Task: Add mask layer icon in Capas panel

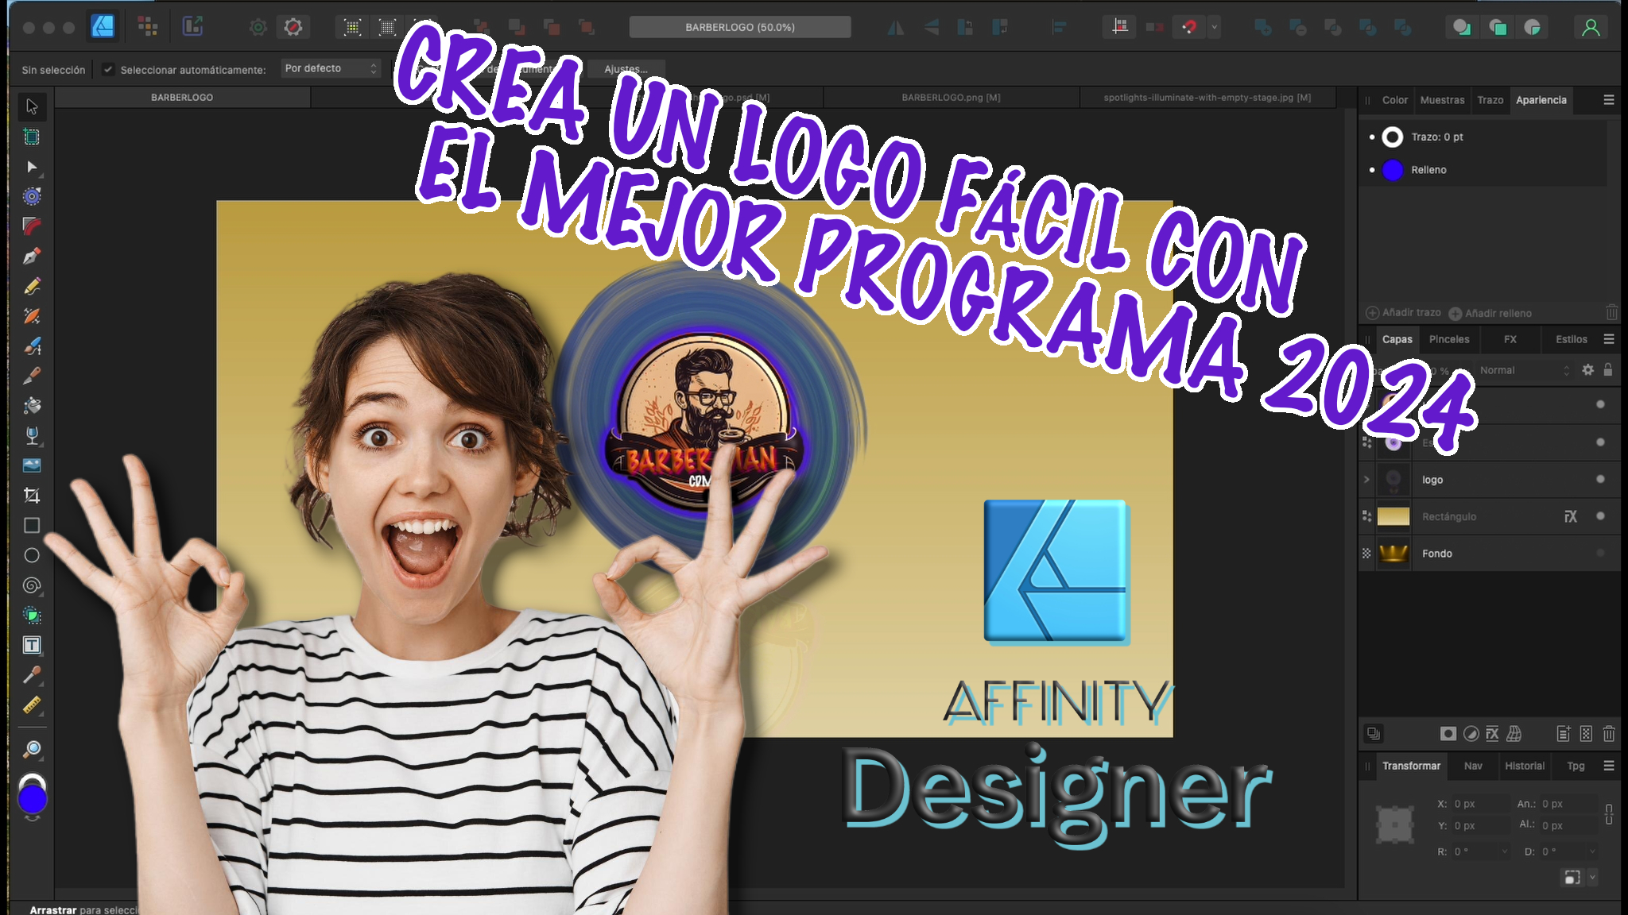Action: coord(1448,734)
